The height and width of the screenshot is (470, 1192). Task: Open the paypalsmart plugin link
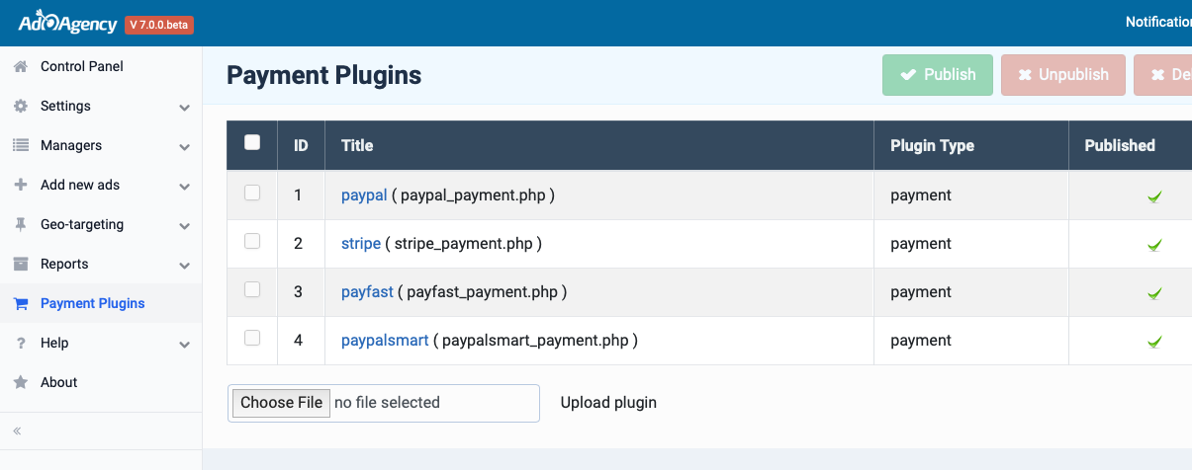tap(385, 340)
